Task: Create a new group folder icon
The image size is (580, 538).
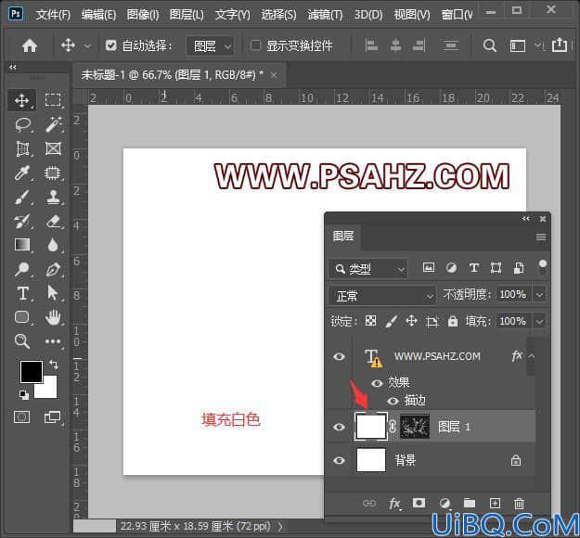Action: [x=470, y=503]
